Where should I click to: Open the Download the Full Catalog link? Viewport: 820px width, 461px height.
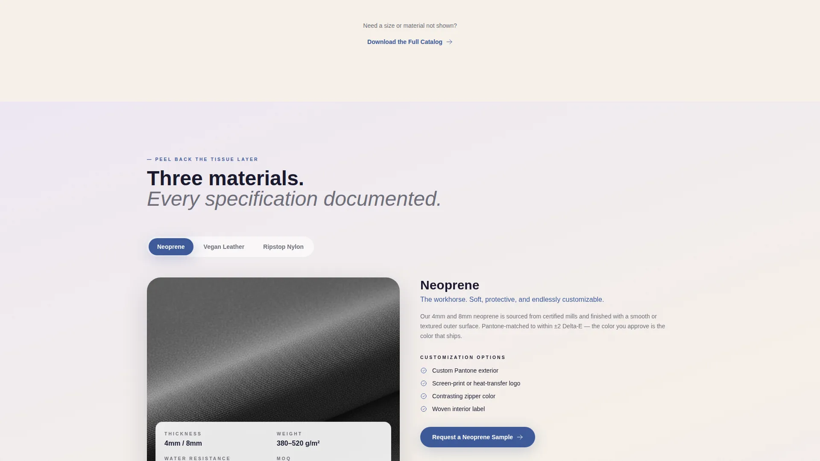coord(410,42)
